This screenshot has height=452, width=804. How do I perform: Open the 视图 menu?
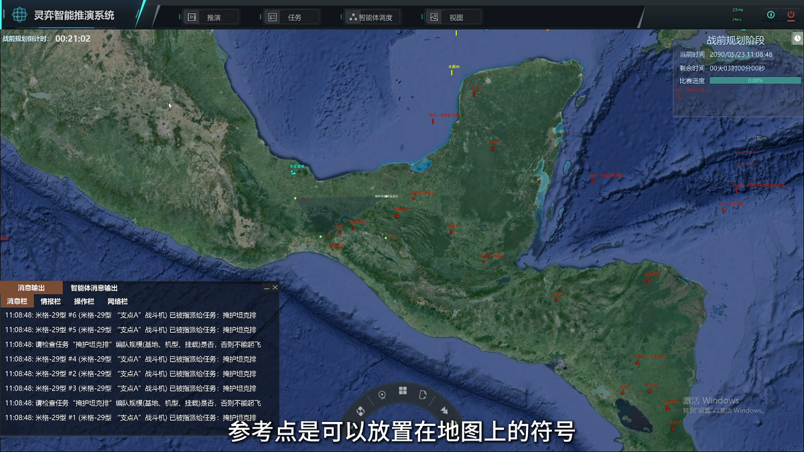[x=454, y=17]
